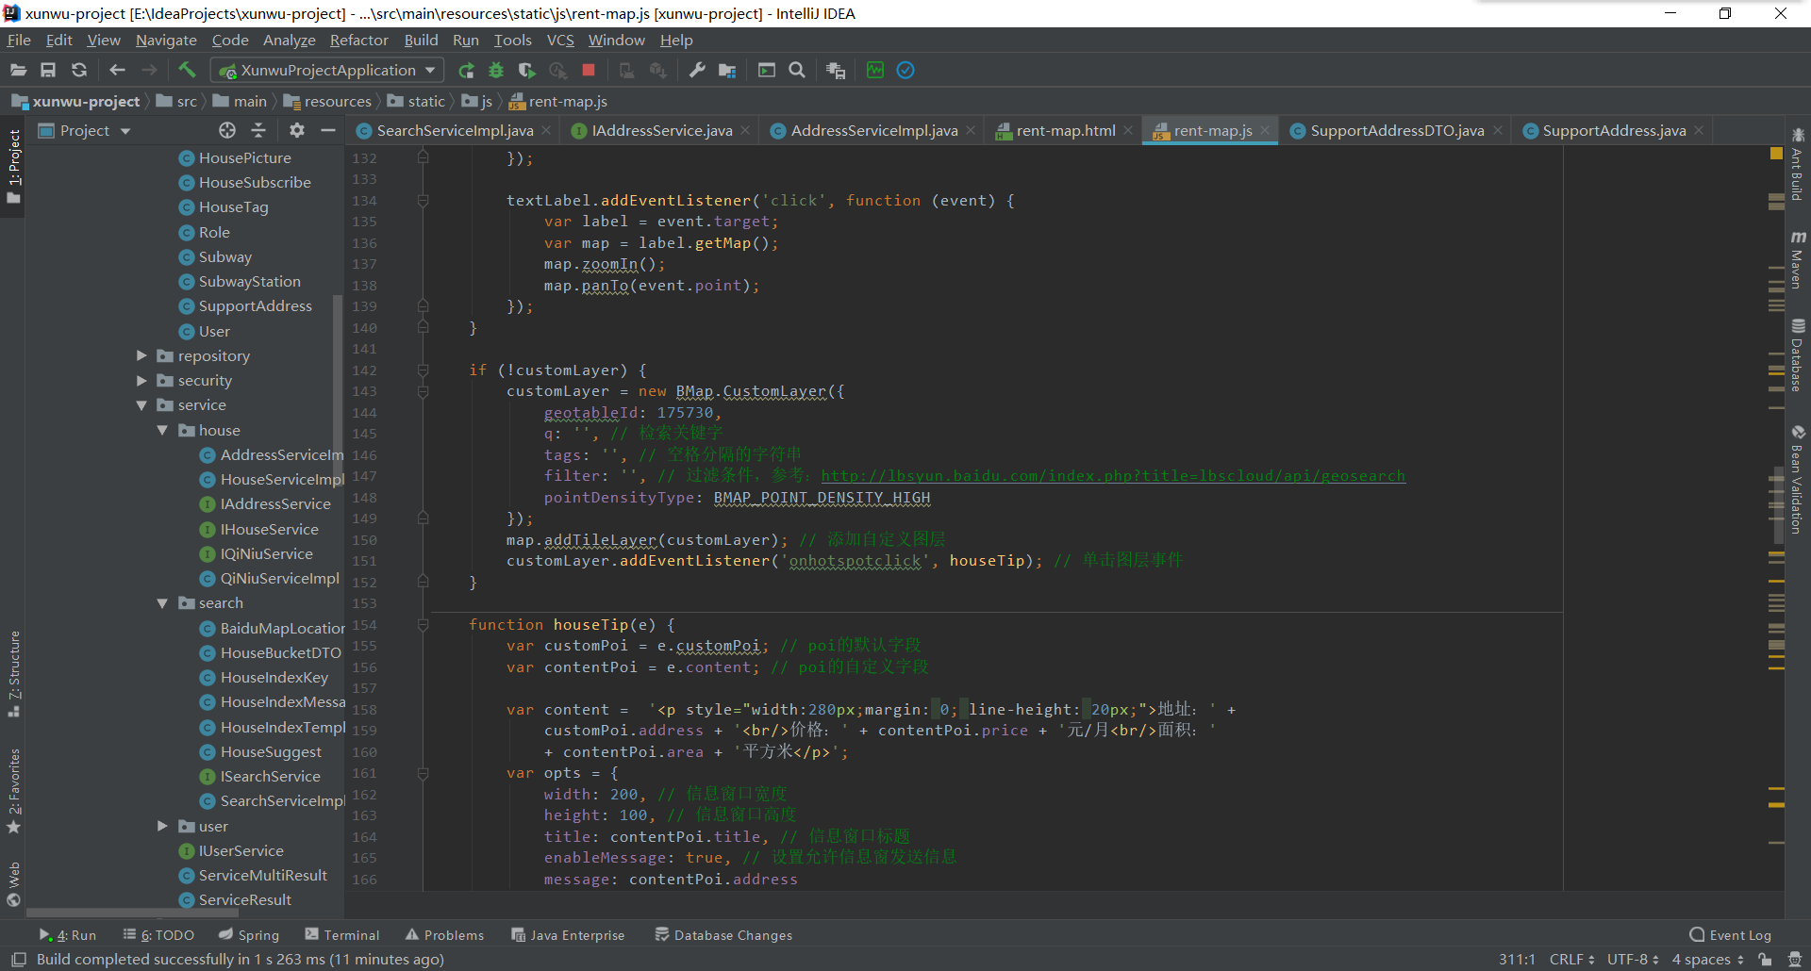Click the Build project hammer icon

pos(187,70)
